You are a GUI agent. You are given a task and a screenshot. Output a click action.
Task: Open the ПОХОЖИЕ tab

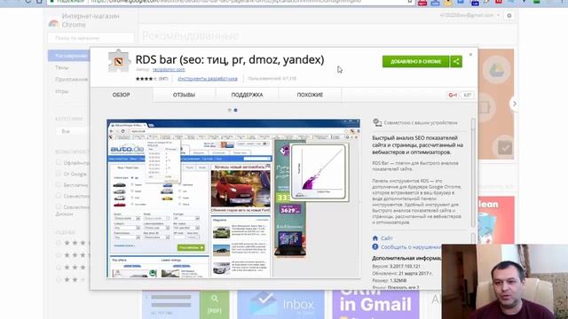[310, 95]
